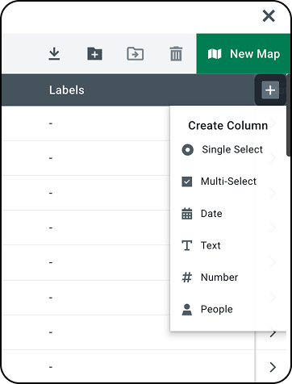292x384 pixels.
Task: Create a new map with New Map
Action: tap(244, 54)
